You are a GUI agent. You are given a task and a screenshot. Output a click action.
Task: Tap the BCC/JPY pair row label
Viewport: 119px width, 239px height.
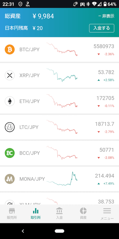29,153
